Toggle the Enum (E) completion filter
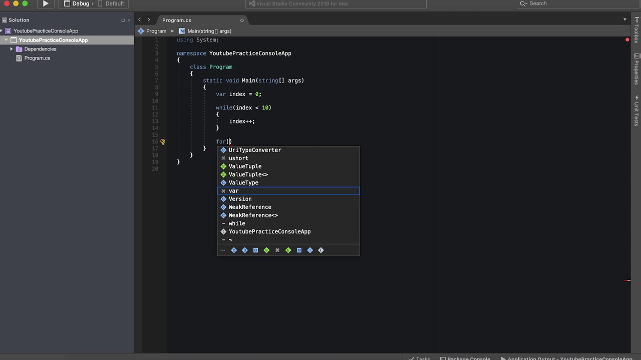This screenshot has width=641, height=360. coord(288,250)
